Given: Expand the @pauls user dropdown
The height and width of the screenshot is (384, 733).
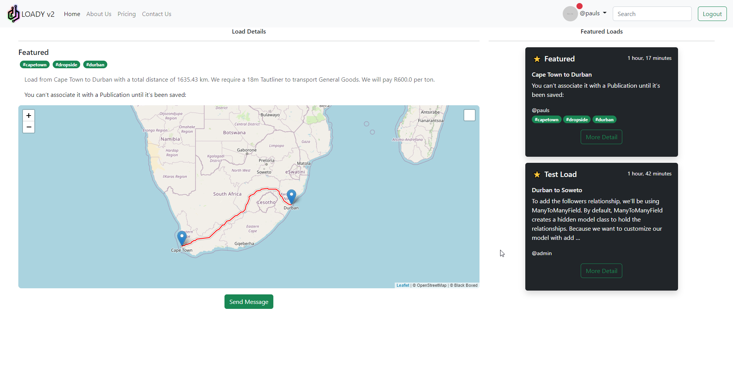Looking at the screenshot, I should (593, 13).
